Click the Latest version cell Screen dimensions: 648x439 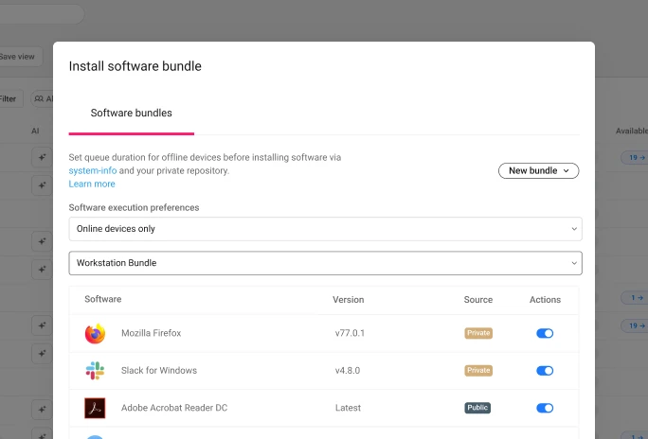point(348,408)
